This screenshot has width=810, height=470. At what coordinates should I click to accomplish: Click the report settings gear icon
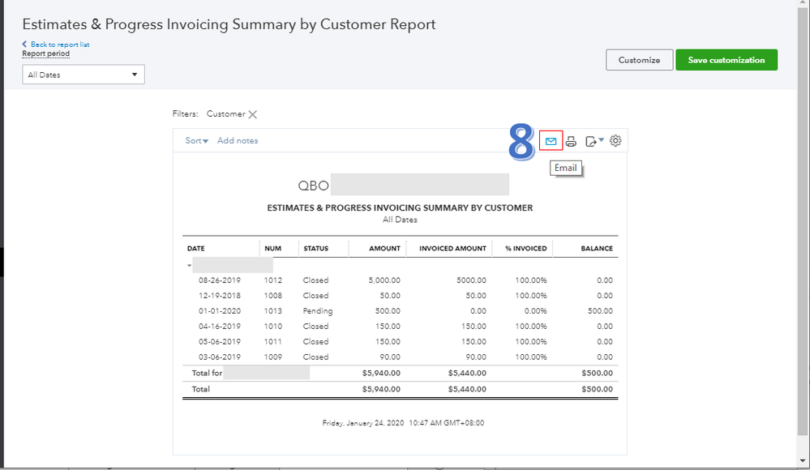pyautogui.click(x=615, y=140)
